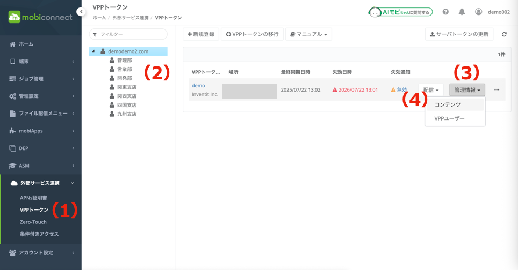Click the ホーム breadcrumb link
The height and width of the screenshot is (270, 518).
coord(99,18)
